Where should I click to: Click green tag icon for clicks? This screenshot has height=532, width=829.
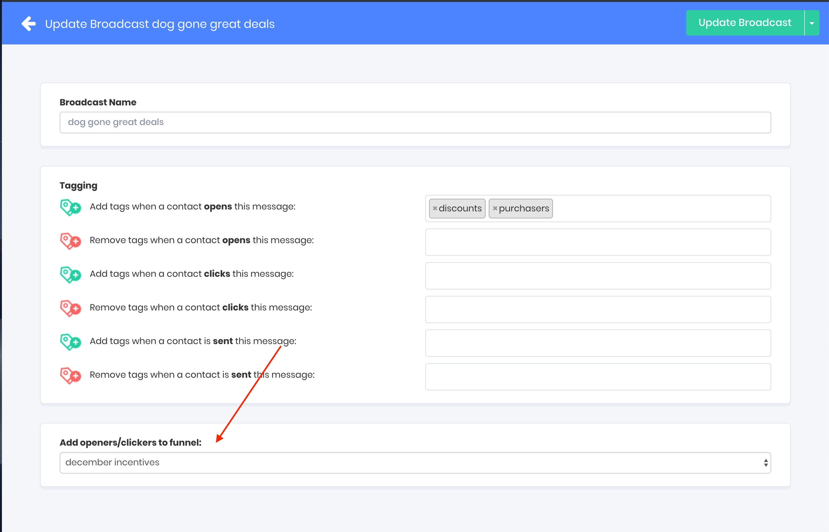click(70, 275)
